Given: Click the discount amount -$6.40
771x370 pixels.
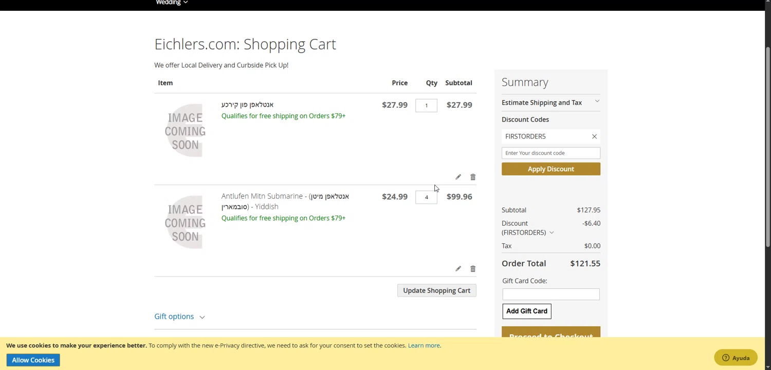Looking at the screenshot, I should pyautogui.click(x=591, y=223).
